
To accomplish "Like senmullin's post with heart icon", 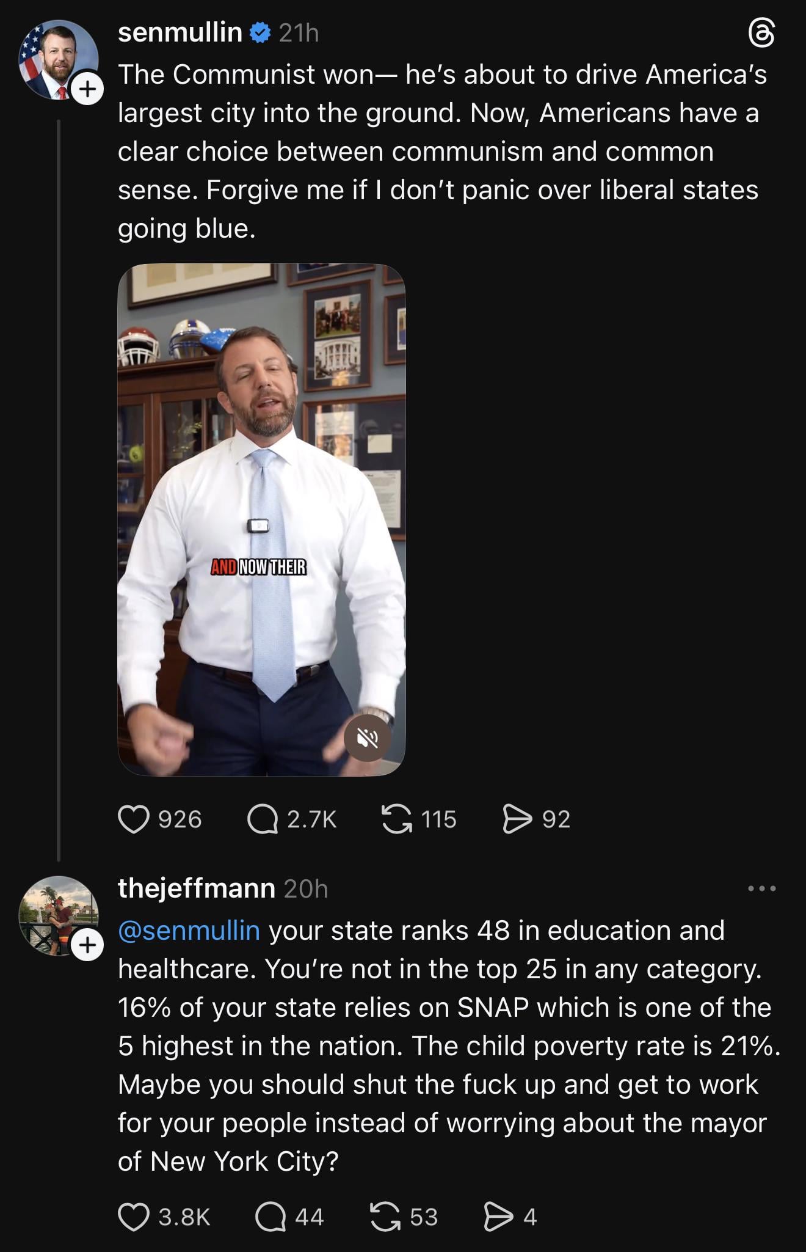I will (134, 819).
